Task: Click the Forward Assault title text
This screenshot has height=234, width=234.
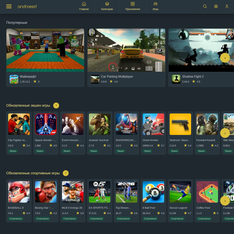Action: pyautogui.click(x=206, y=140)
